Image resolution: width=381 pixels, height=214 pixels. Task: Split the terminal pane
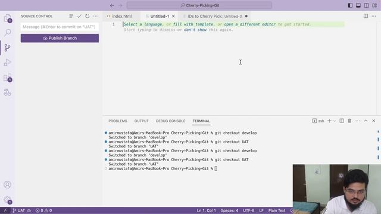pyautogui.click(x=342, y=121)
